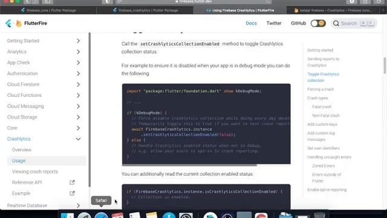Jump to Sending reports to Crashlytics
This screenshot has width=387, height=218.
[x=324, y=62]
